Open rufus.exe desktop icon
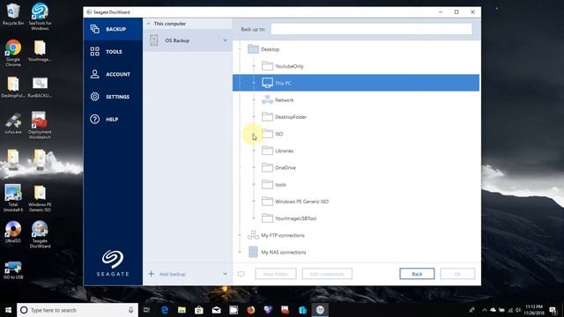564x317 pixels. pos(13,124)
